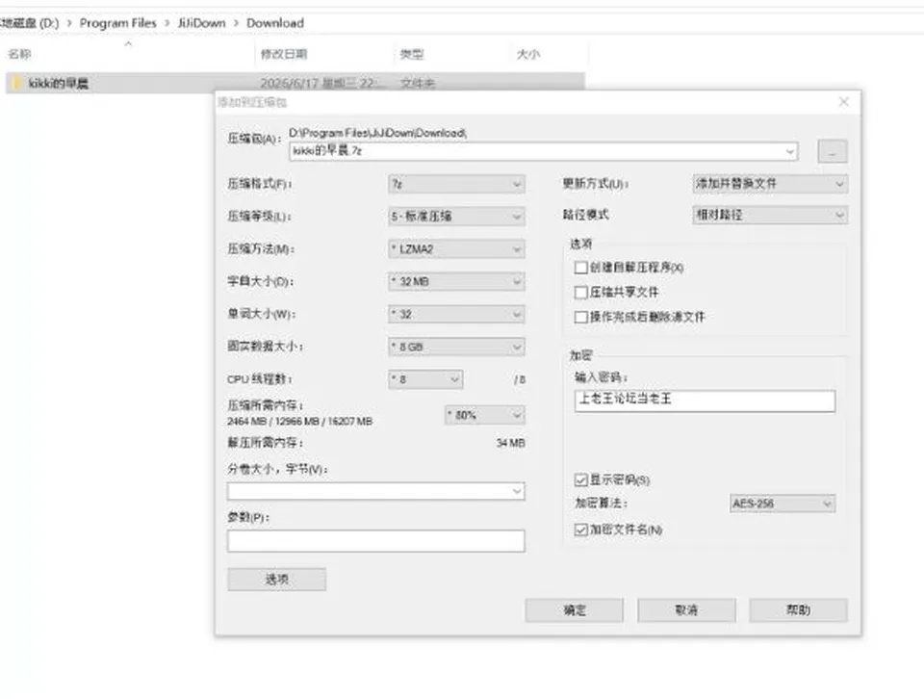
Task: Click 确定 to confirm compression
Action: point(574,610)
